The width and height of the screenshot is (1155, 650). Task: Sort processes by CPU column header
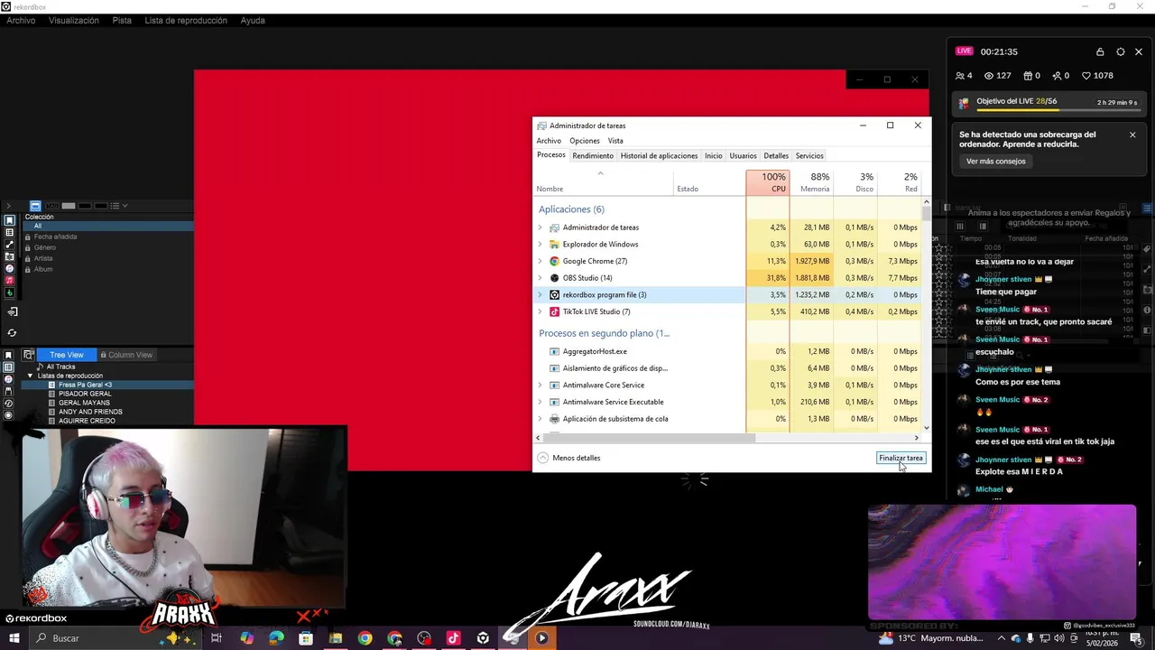(x=768, y=182)
